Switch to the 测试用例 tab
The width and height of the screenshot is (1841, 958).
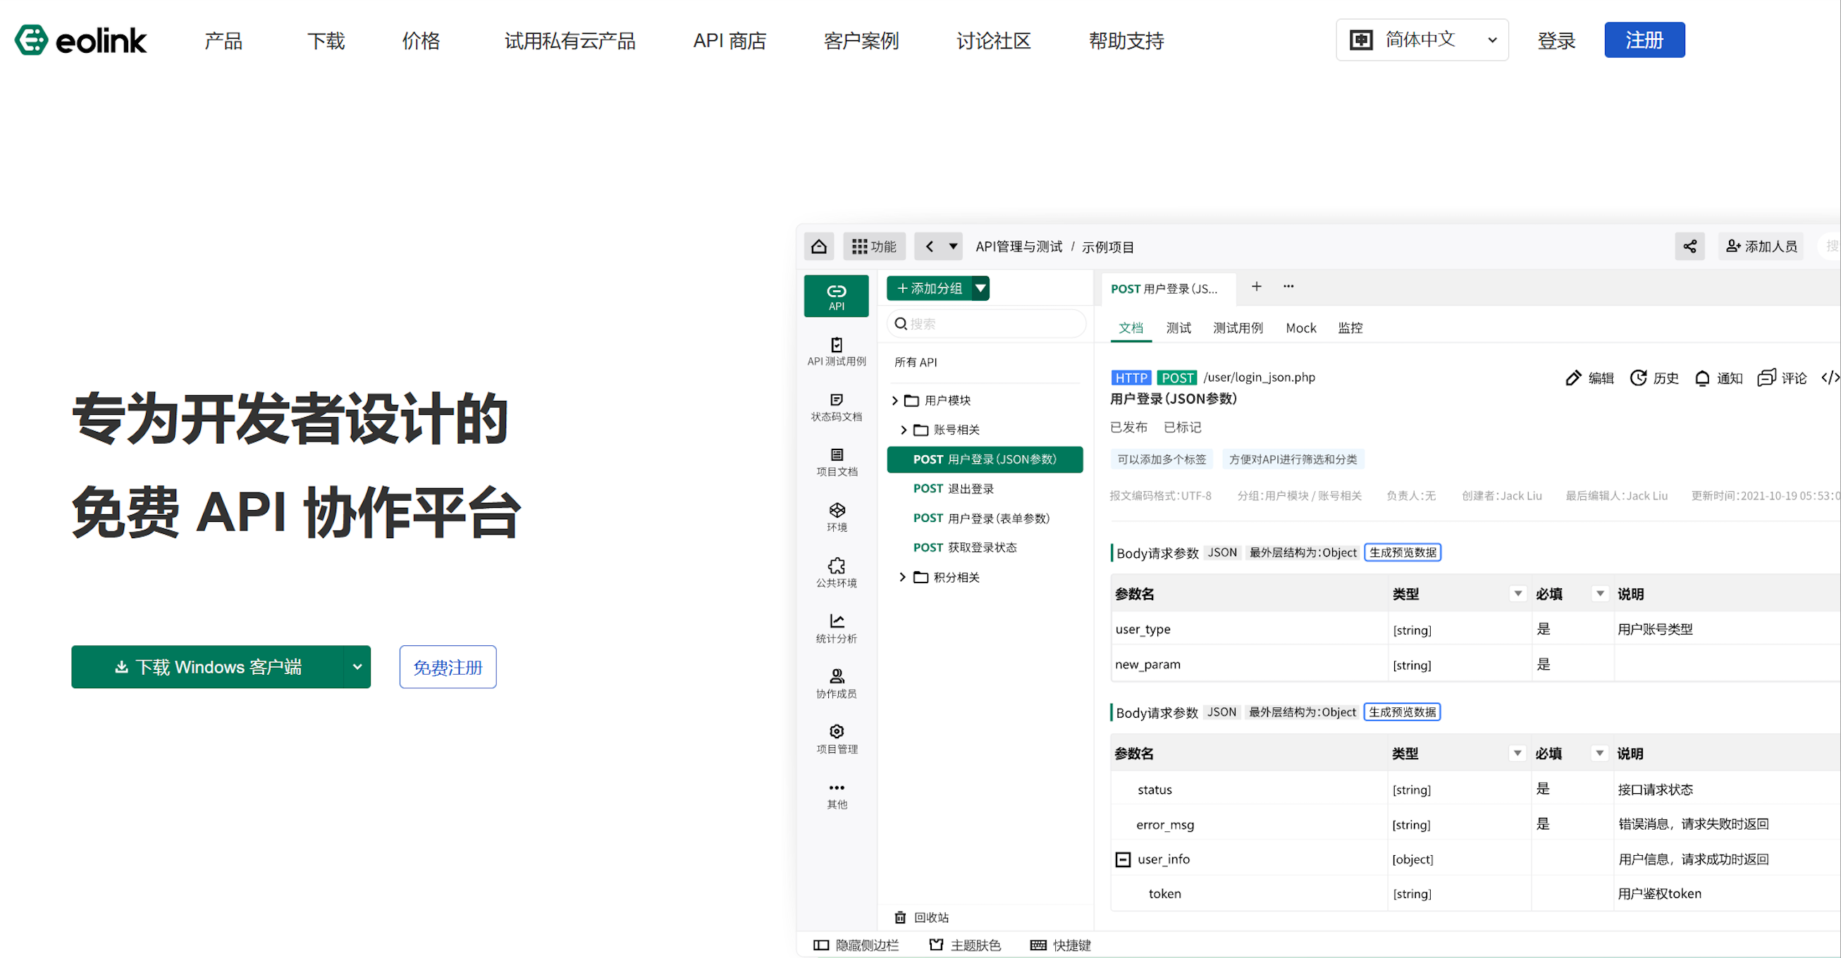pyautogui.click(x=1238, y=328)
